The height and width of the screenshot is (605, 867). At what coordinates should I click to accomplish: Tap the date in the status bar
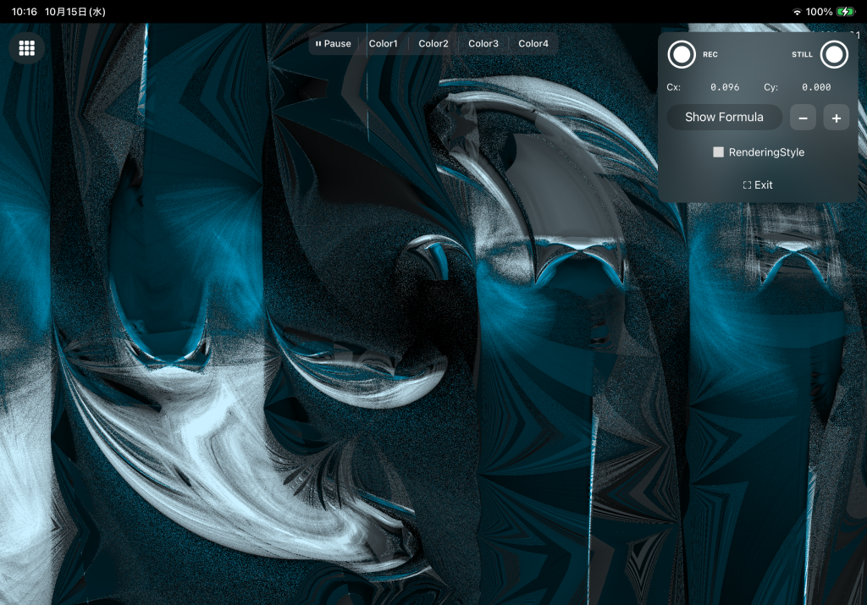tap(75, 12)
